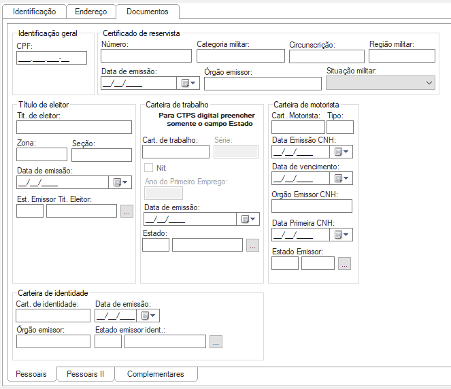Open the Complementares bottom tab

click(x=156, y=374)
